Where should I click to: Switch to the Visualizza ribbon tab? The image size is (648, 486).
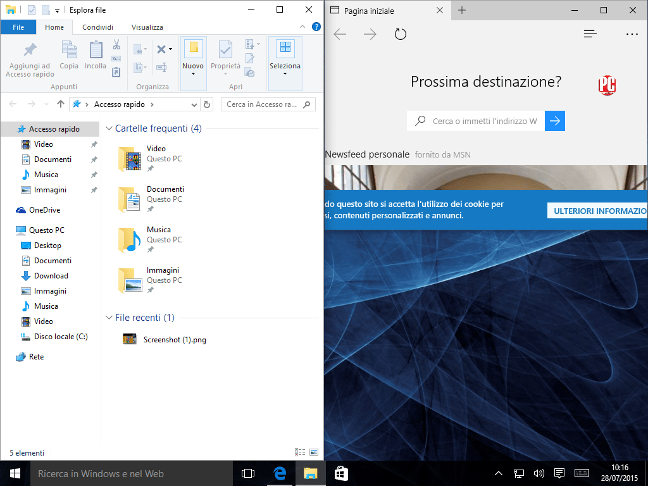coord(147,27)
